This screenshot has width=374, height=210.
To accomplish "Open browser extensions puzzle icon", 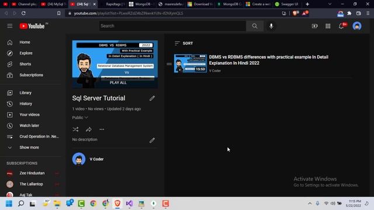I will [x=349, y=13].
